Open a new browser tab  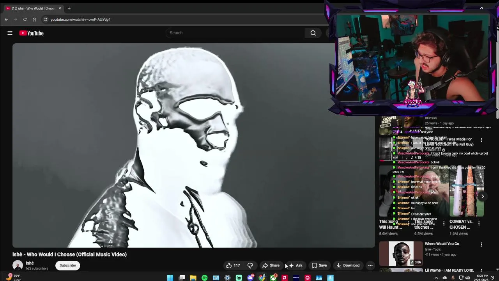point(69,8)
